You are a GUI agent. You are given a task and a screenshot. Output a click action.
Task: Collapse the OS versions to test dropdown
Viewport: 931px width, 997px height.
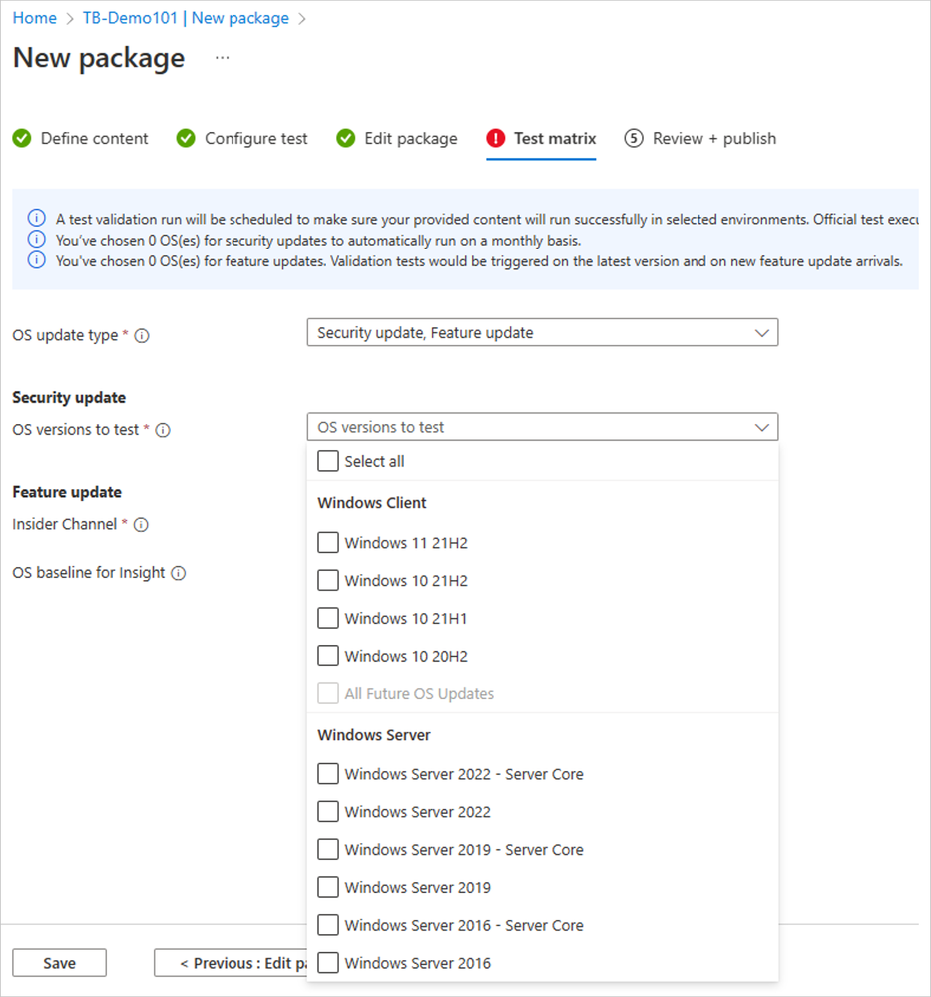tap(542, 427)
